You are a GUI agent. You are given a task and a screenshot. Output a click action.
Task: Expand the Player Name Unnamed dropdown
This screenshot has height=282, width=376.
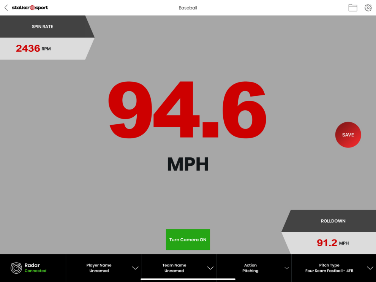coord(99,268)
